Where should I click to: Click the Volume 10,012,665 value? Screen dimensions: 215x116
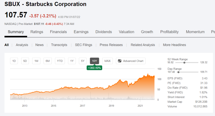(x=200, y=106)
